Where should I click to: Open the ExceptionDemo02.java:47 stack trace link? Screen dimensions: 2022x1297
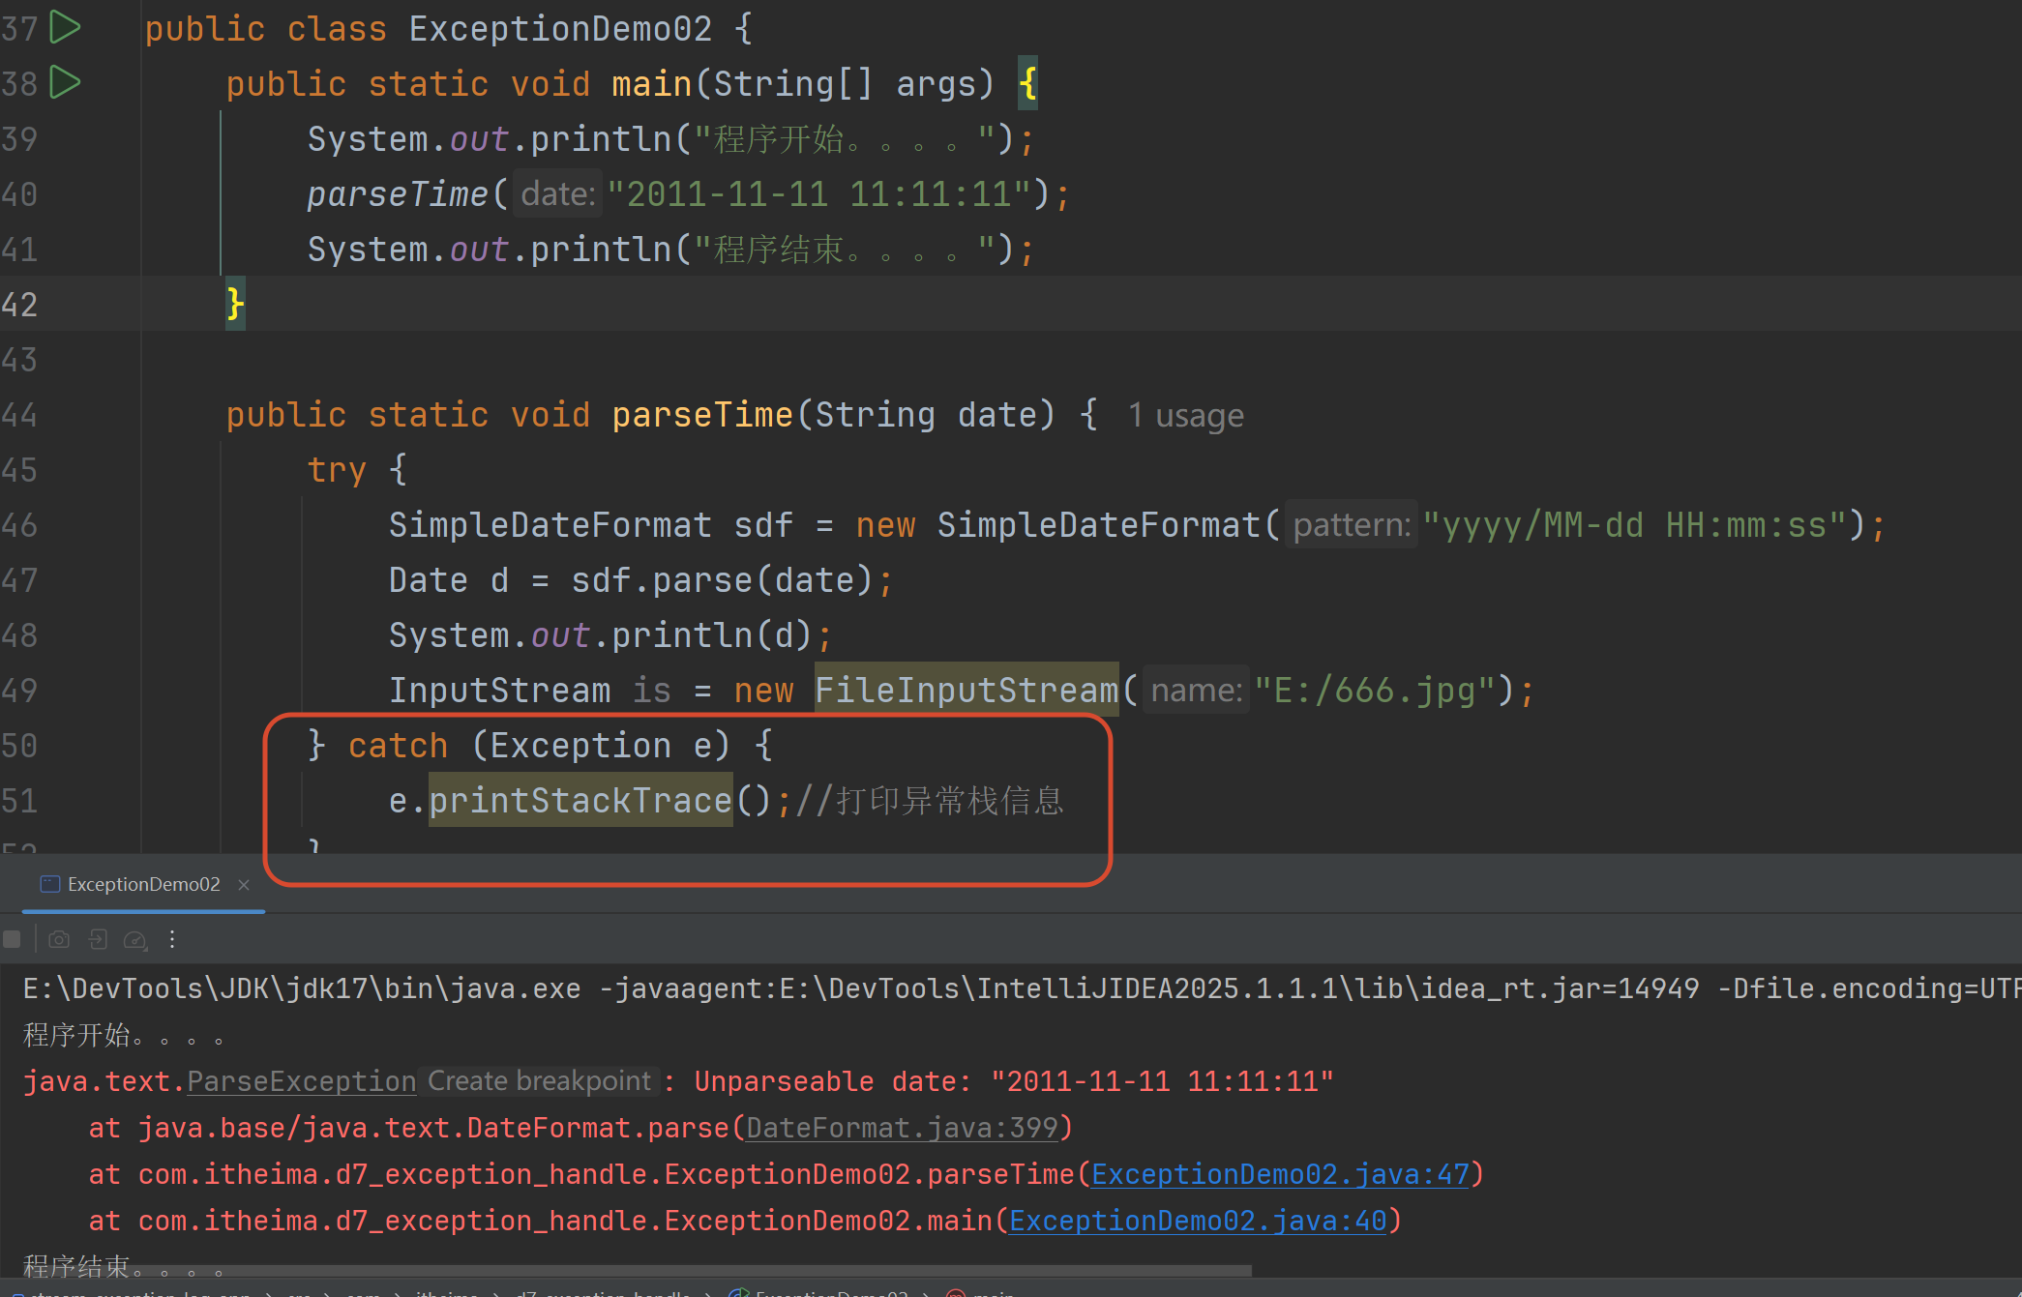pos(1280,1174)
